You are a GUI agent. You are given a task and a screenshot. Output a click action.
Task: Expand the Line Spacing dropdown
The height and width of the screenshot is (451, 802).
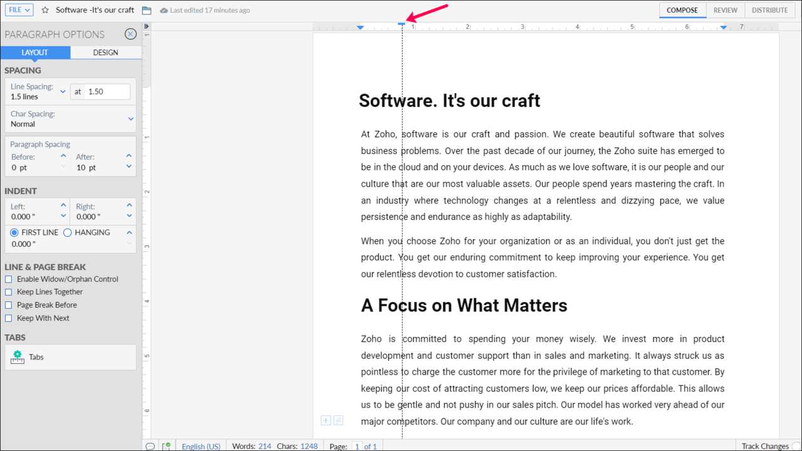(63, 91)
